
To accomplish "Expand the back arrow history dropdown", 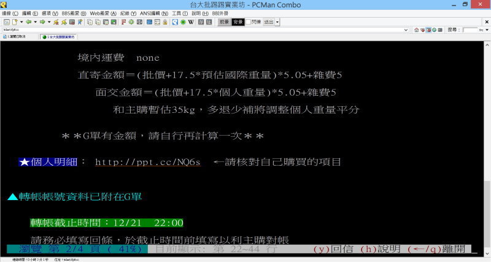I will [35, 22].
